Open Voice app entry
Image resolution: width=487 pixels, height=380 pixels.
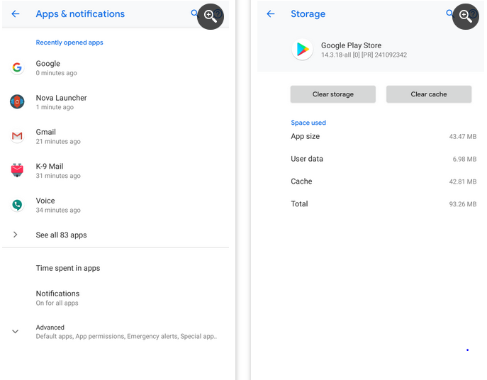[116, 205]
